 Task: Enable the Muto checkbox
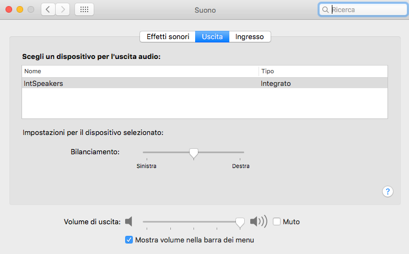coord(277,221)
